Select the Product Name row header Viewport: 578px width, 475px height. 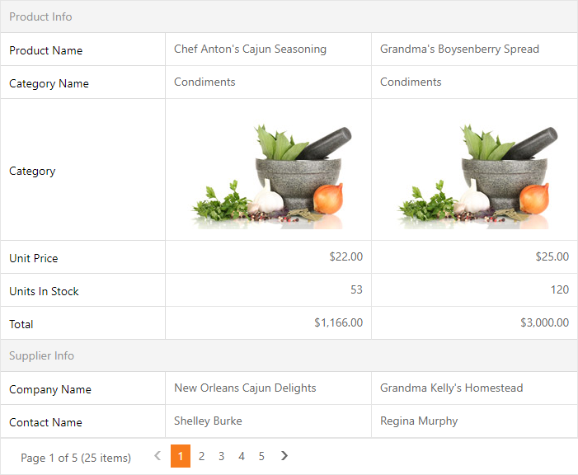pyautogui.click(x=46, y=50)
